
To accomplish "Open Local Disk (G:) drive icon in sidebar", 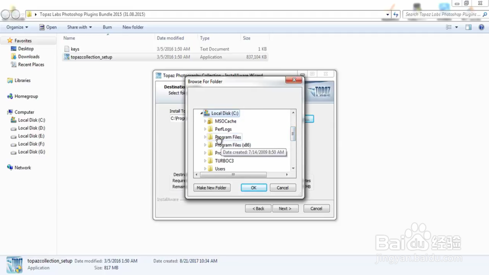I will tap(13, 152).
